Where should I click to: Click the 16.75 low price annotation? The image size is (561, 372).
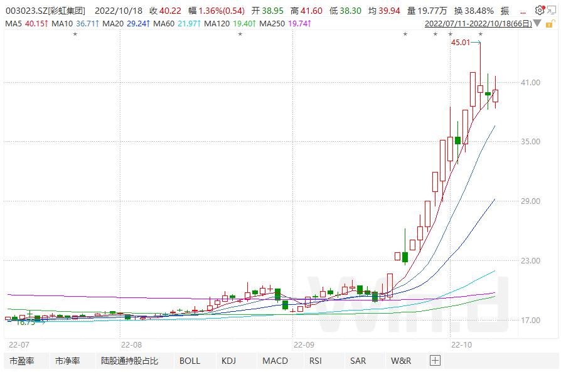click(26, 322)
